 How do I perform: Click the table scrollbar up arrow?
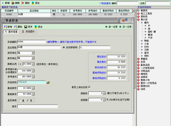(x=133, y=10)
